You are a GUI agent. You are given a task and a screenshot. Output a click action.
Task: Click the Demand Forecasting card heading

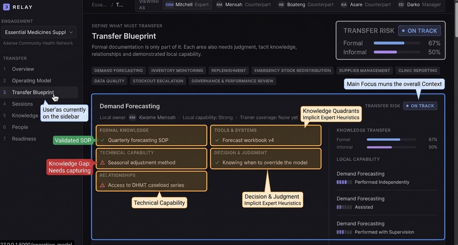[x=130, y=106]
